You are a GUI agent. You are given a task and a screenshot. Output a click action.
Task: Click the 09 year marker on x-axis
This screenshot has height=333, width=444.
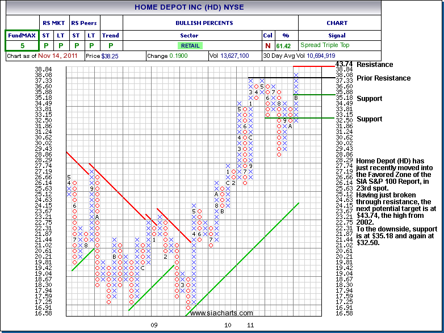pyautogui.click(x=153, y=325)
